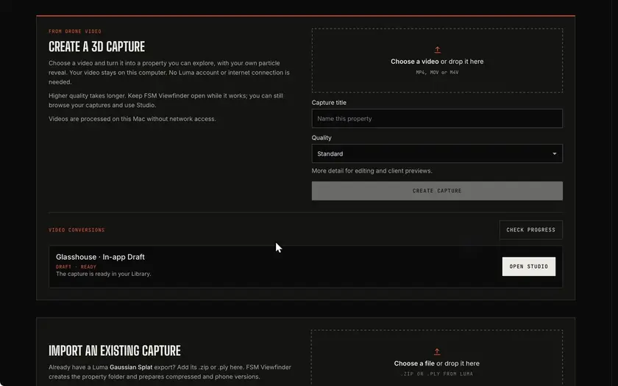Screen dimensions: 618x386
Task: Open Studio for the Glasshouse draft
Action: click(528, 266)
